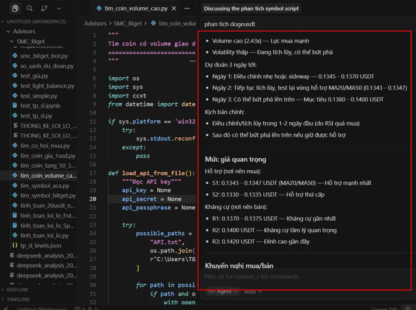The width and height of the screenshot is (416, 310).
Task: Click the Python icon in the breadcrumb
Action: coord(153,24)
